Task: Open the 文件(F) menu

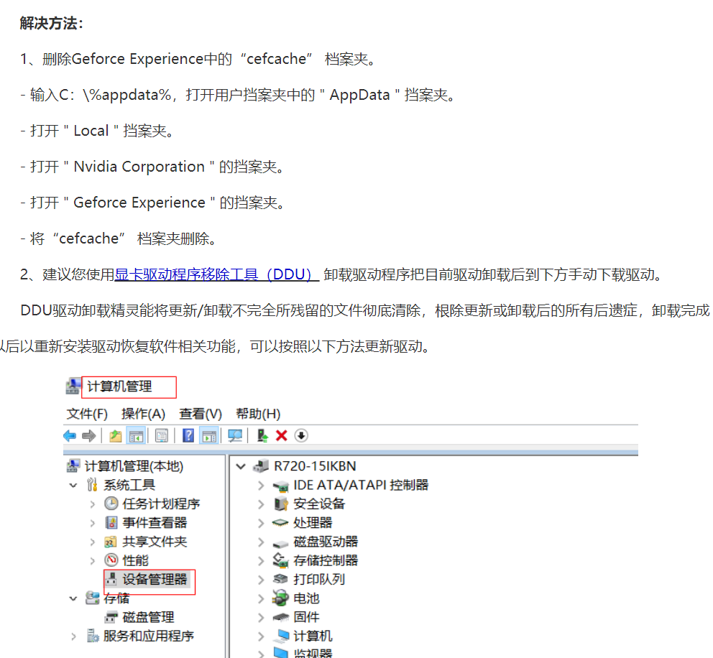Action: point(87,414)
